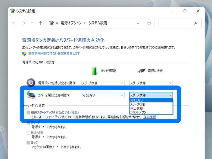212x159 pixels.
Task: Toggle the スリープ checkbox
Action: pos(28,123)
